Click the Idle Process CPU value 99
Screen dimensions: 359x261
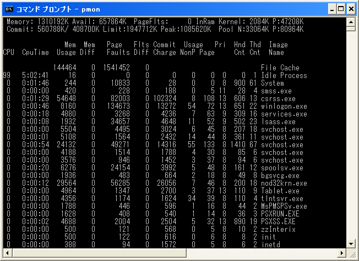7,75
